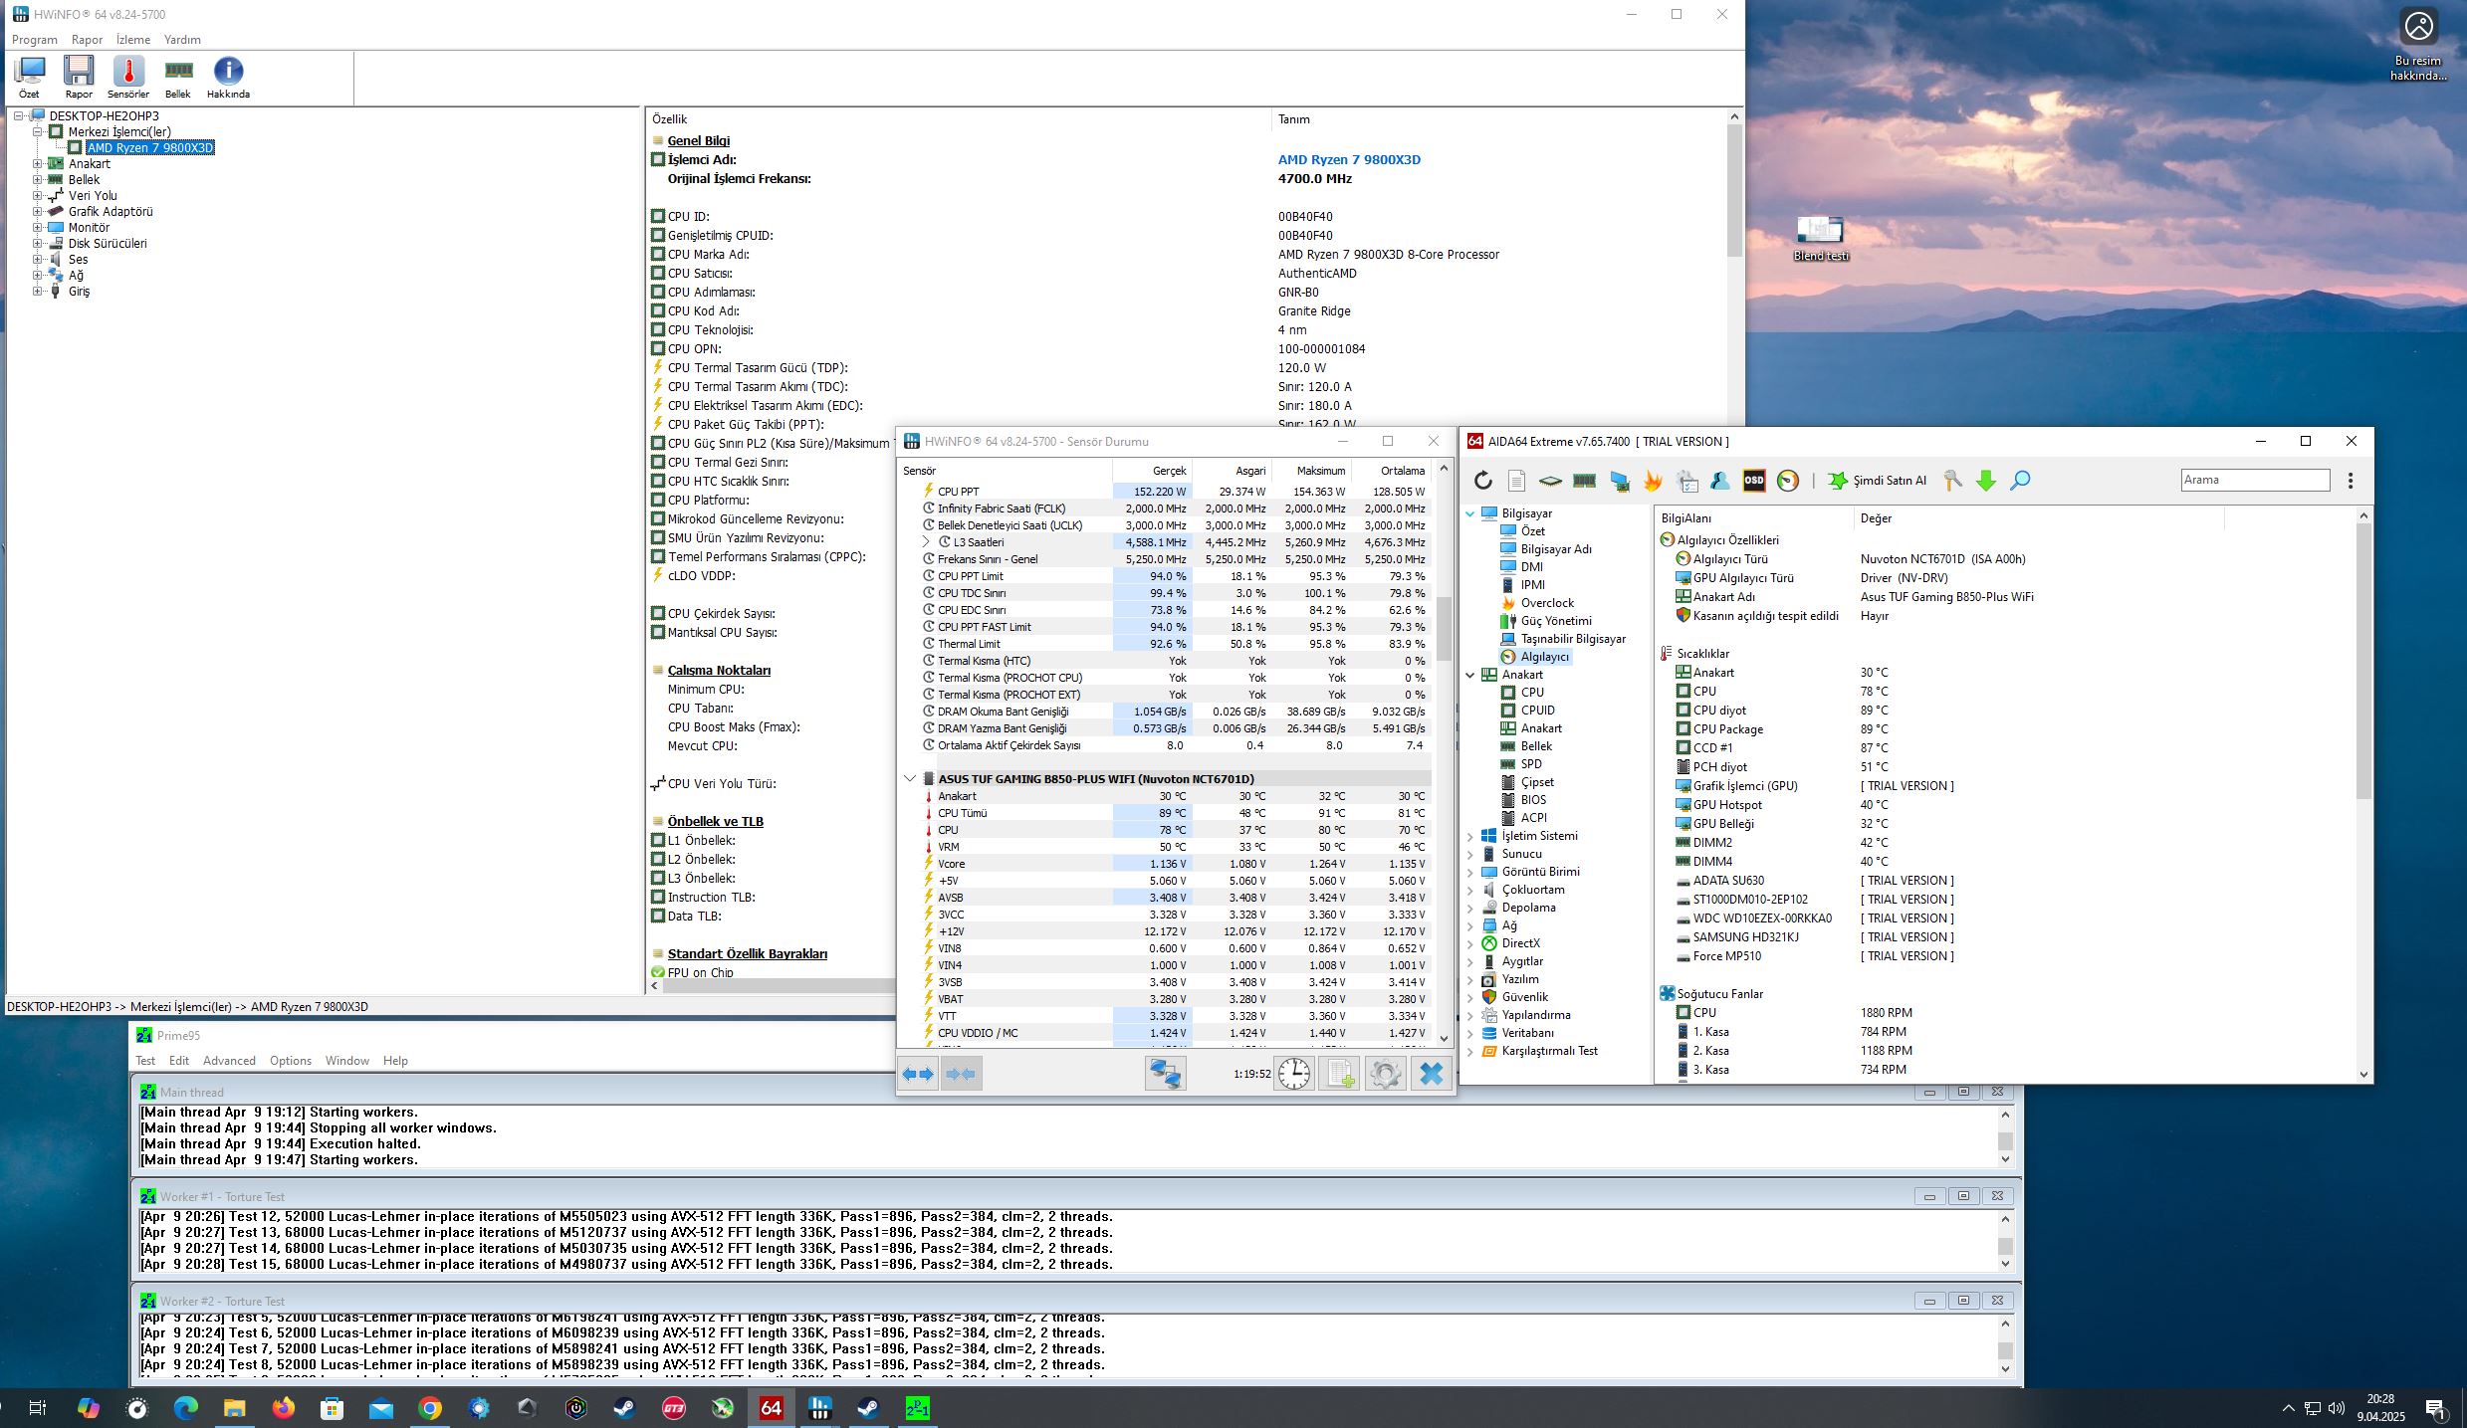The image size is (2467, 1428).
Task: Open the İzleme menu in HWiNFO
Action: coord(133,40)
